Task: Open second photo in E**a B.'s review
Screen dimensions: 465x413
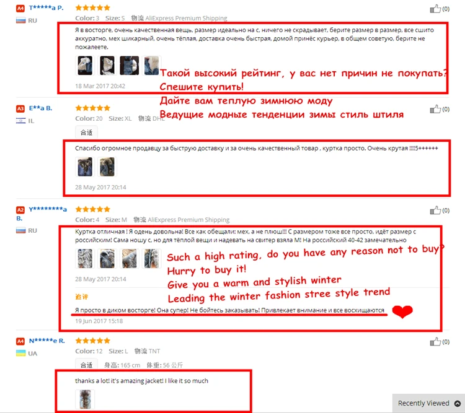Action: point(107,167)
